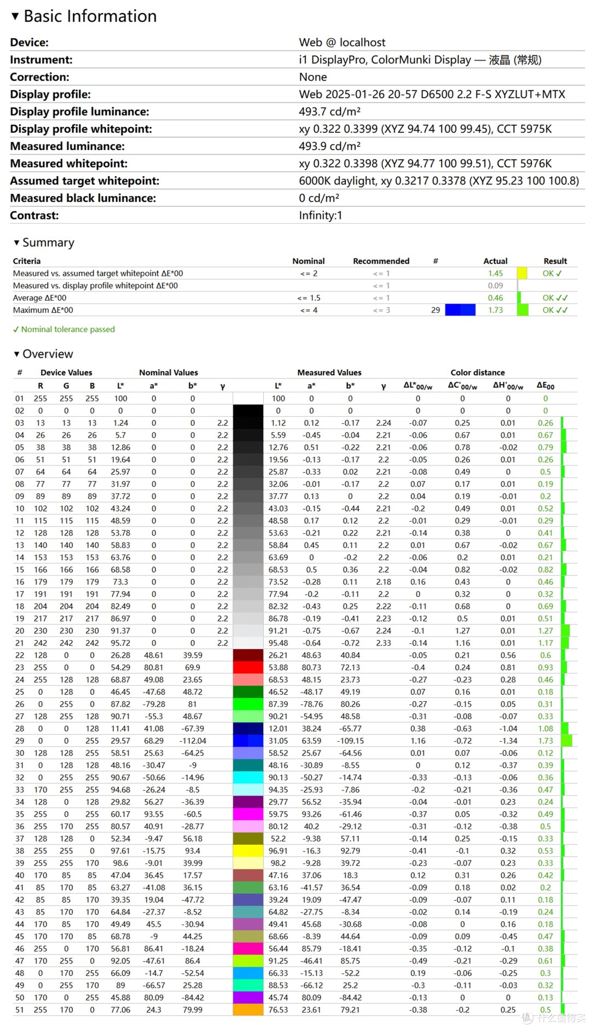
Task: Click the cyan swatch in row 32
Action: (248, 777)
